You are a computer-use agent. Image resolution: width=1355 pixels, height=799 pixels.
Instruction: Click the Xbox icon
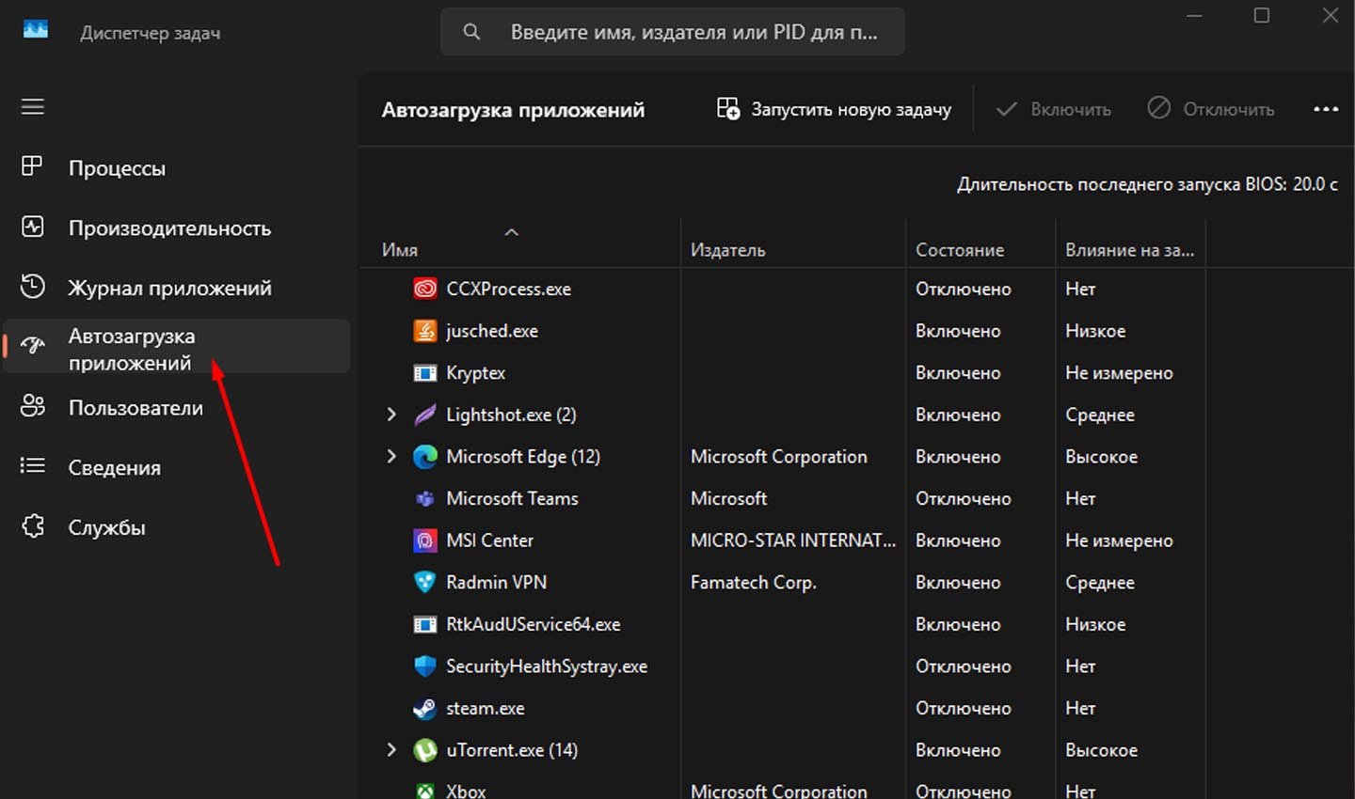[425, 791]
